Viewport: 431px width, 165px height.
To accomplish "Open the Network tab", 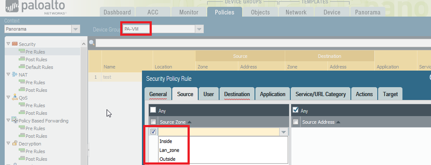I will (x=296, y=12).
